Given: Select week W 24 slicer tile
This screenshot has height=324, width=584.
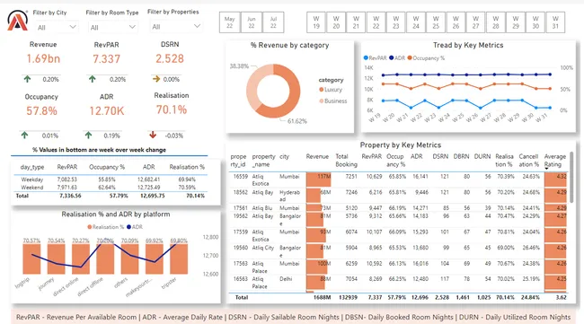Looking at the screenshot, I should coord(416,22).
